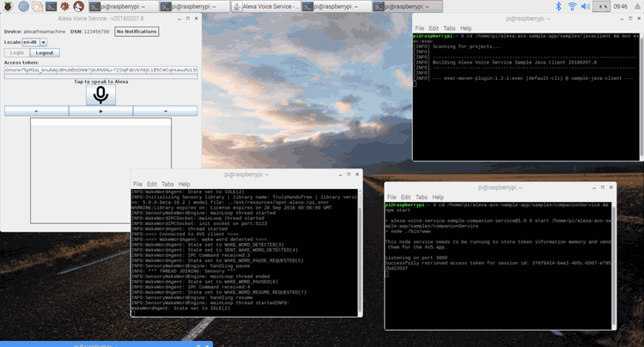The width and height of the screenshot is (644, 347).
Task: Click the volume speaker tray icon
Action: 586,6
